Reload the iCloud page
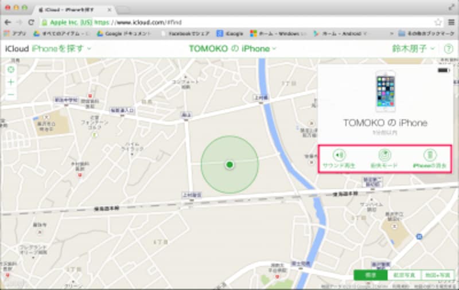459x290 pixels. coord(31,22)
